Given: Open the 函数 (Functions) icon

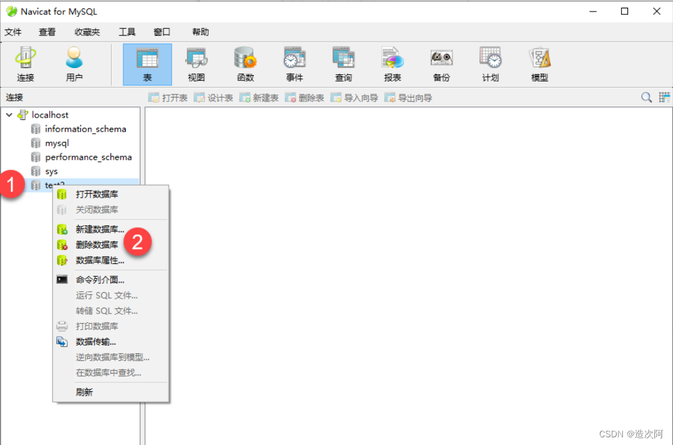Looking at the screenshot, I should click(x=245, y=64).
